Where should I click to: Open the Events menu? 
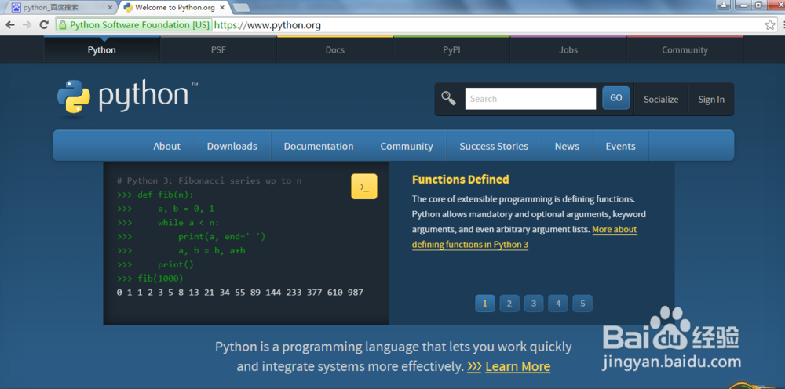click(620, 146)
